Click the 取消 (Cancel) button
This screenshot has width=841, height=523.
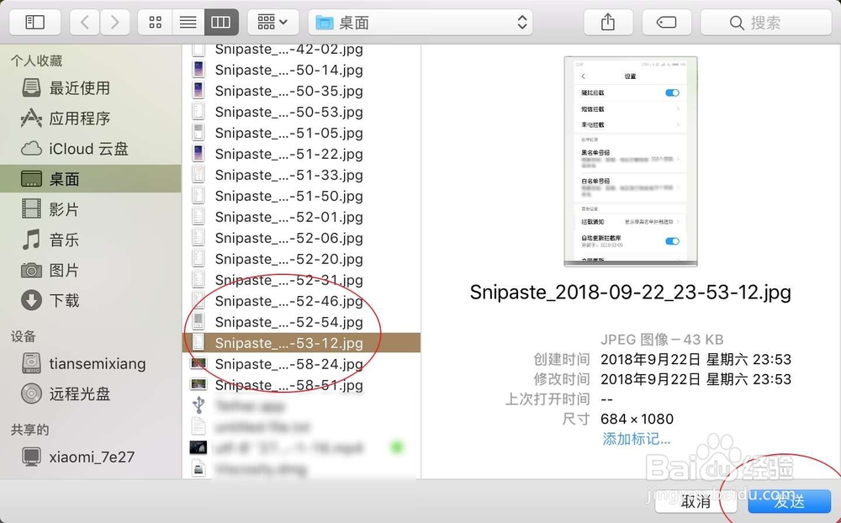(x=696, y=502)
